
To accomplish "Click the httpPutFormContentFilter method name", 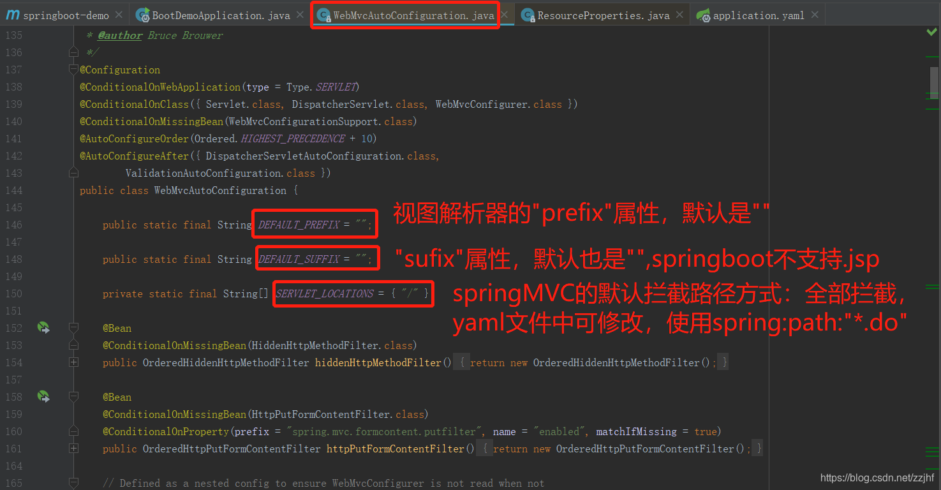I will (x=396, y=449).
